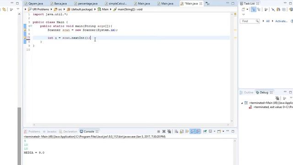
Task: Pin the Console view
Action: [x=205, y=132]
